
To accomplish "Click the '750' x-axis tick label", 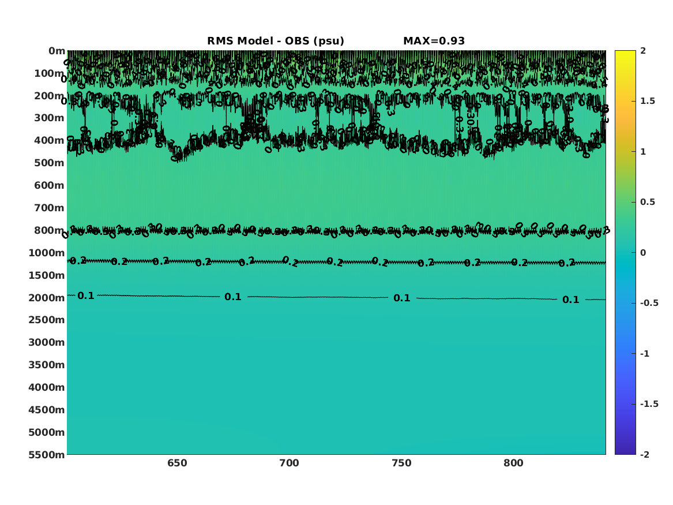I will click(402, 463).
